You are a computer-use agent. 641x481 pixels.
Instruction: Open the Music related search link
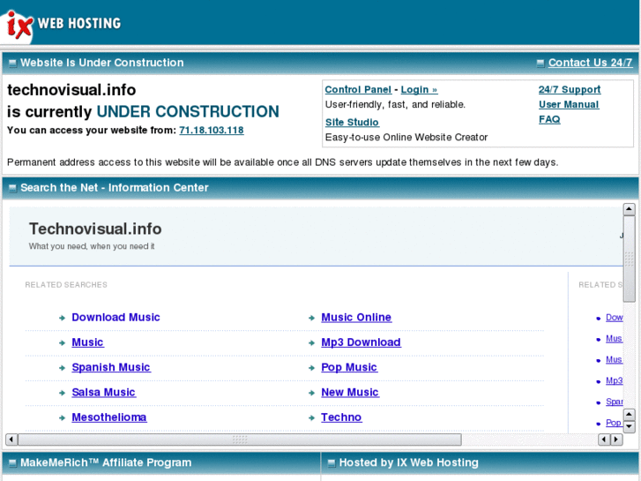[x=87, y=342]
